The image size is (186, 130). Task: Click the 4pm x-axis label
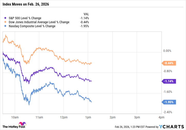click(x=161, y=117)
